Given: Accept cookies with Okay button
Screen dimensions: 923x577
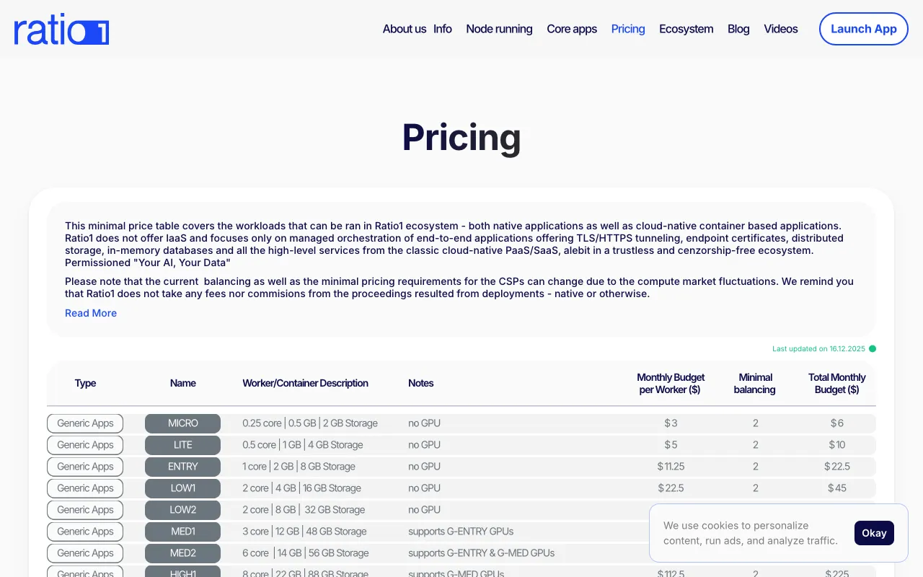Looking at the screenshot, I should [x=874, y=533].
